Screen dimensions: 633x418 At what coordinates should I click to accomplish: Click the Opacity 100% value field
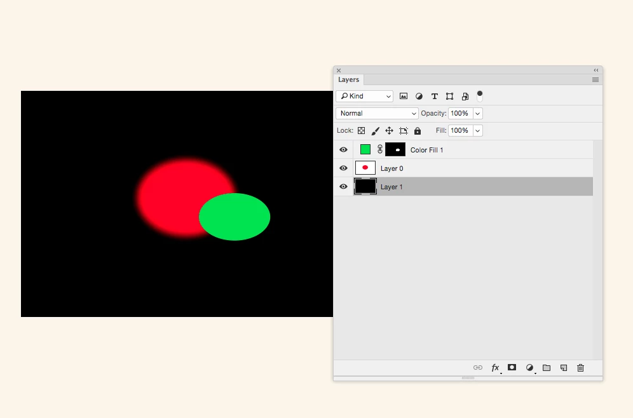click(x=460, y=113)
